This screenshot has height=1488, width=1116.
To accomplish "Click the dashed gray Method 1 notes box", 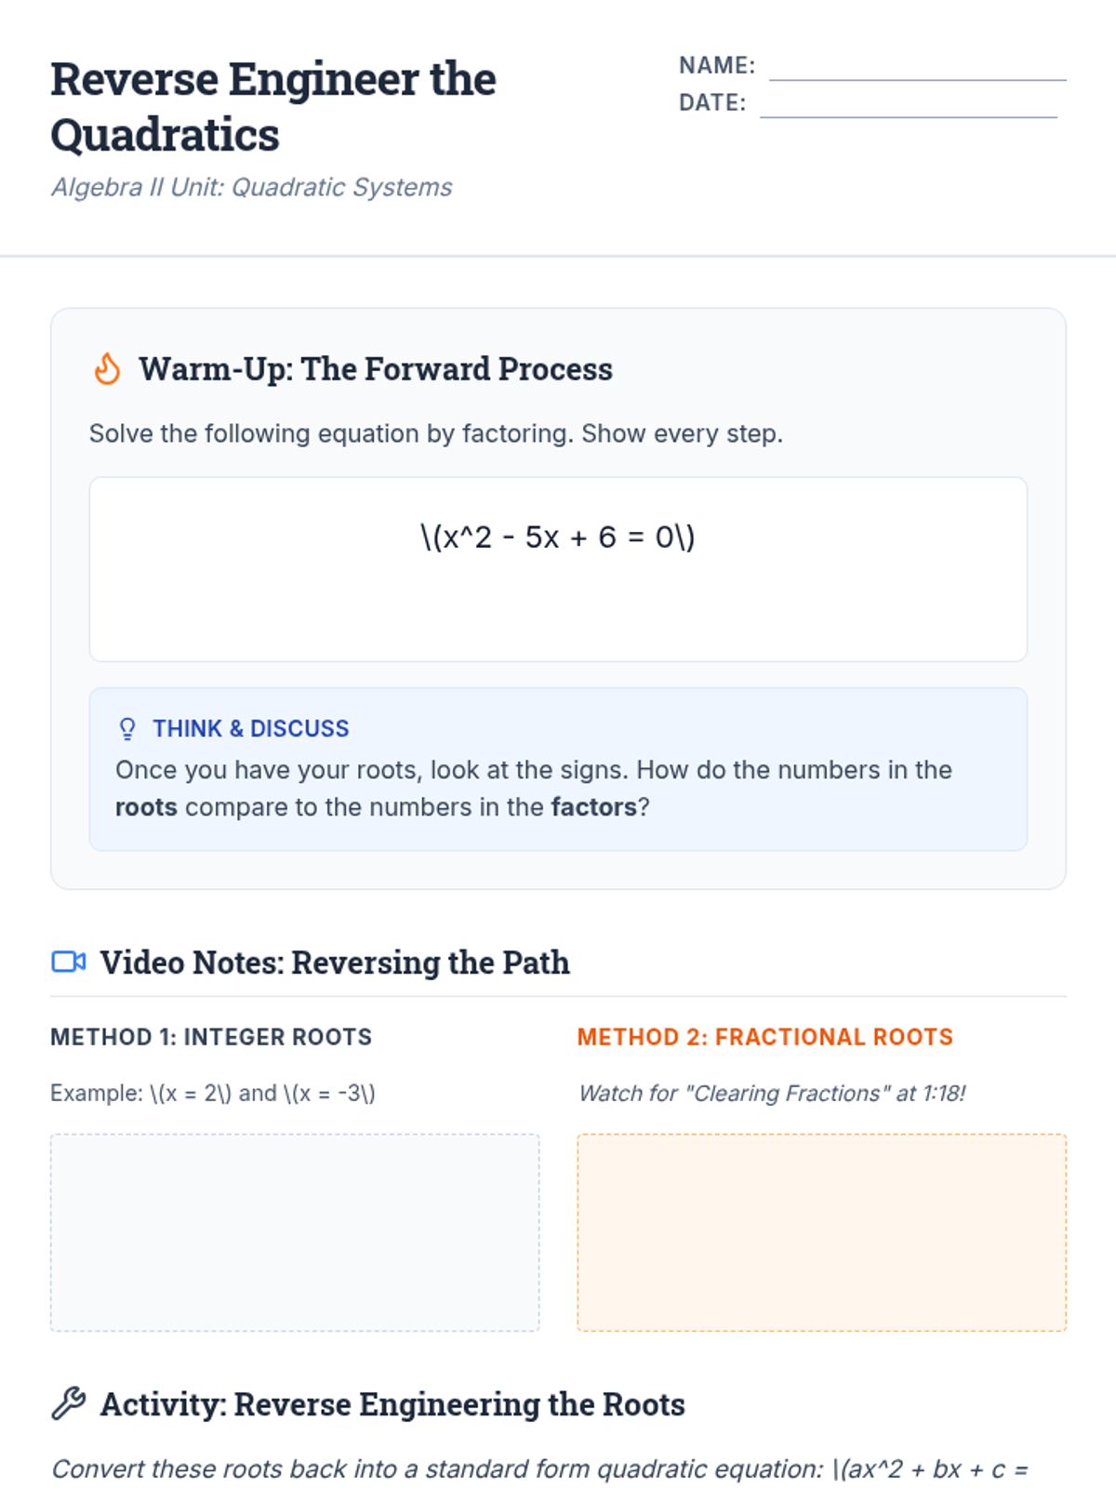I will click(x=295, y=1231).
